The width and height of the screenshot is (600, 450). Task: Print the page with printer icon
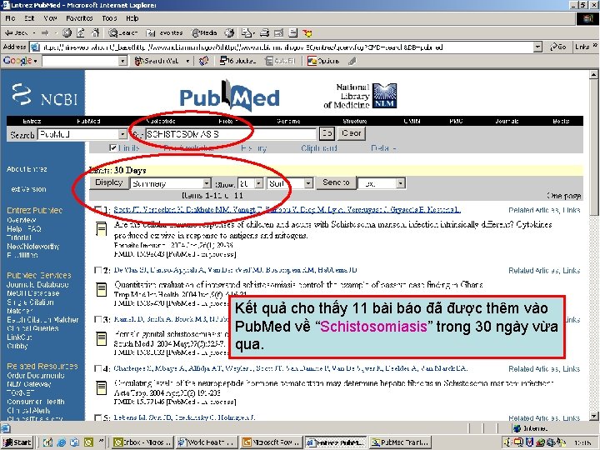tap(264, 32)
